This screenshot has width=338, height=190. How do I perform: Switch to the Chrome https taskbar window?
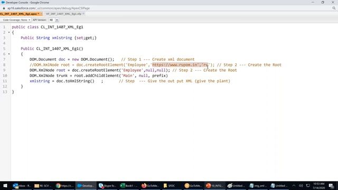point(64,185)
